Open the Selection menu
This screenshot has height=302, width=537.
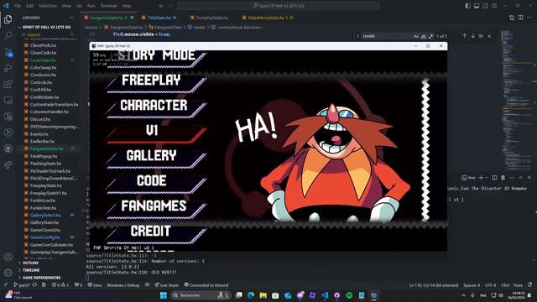[x=48, y=6]
